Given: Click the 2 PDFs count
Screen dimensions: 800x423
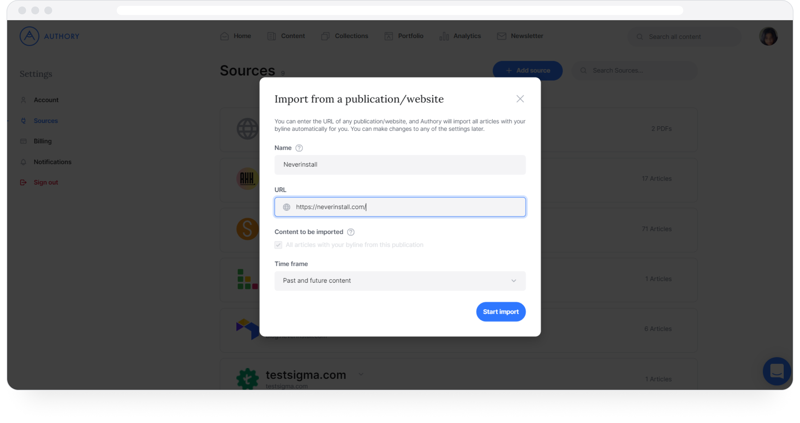Looking at the screenshot, I should (x=661, y=129).
